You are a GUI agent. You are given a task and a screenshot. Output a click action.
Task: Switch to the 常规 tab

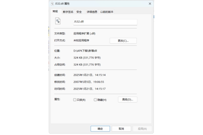tap(55, 11)
